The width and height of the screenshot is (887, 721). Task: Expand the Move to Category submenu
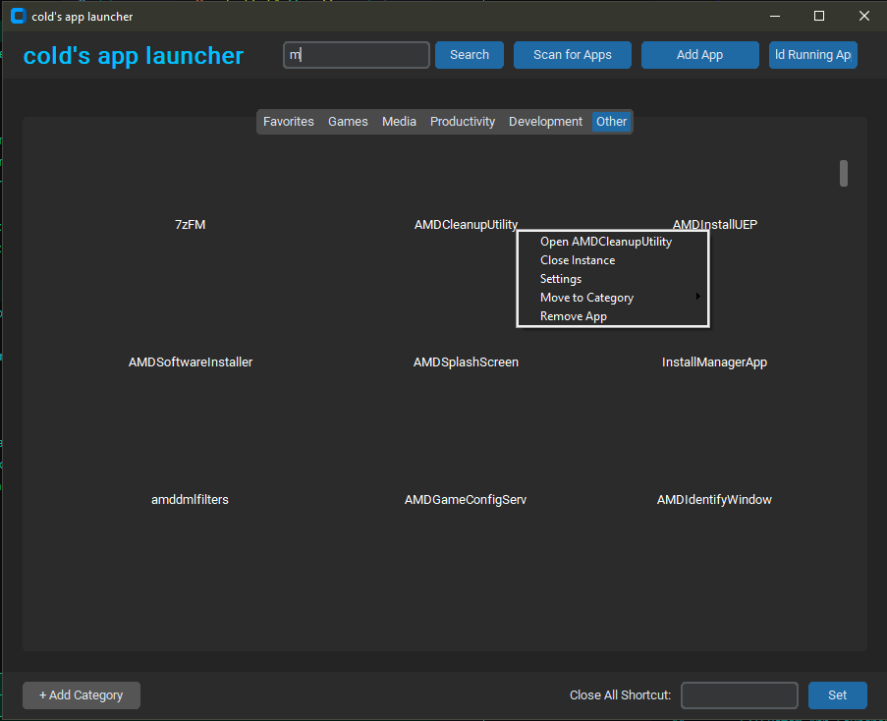click(613, 298)
